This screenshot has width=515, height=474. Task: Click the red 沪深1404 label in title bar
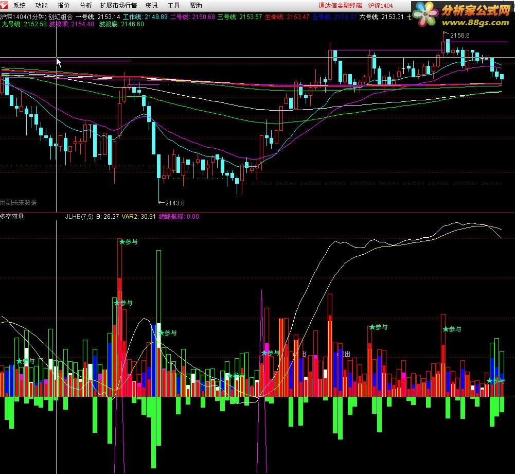pos(380,6)
